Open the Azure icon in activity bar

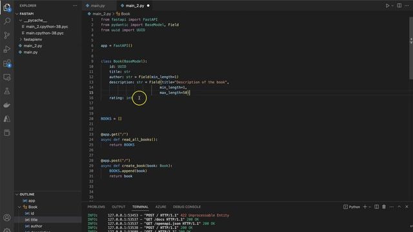(7, 119)
